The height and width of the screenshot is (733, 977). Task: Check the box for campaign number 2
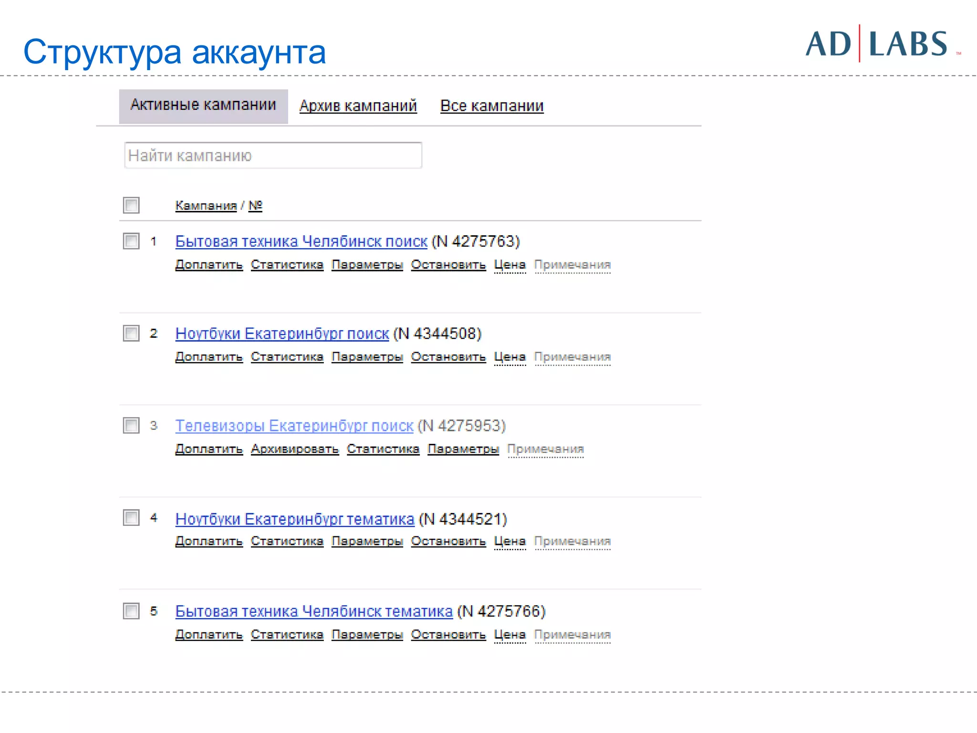[131, 333]
